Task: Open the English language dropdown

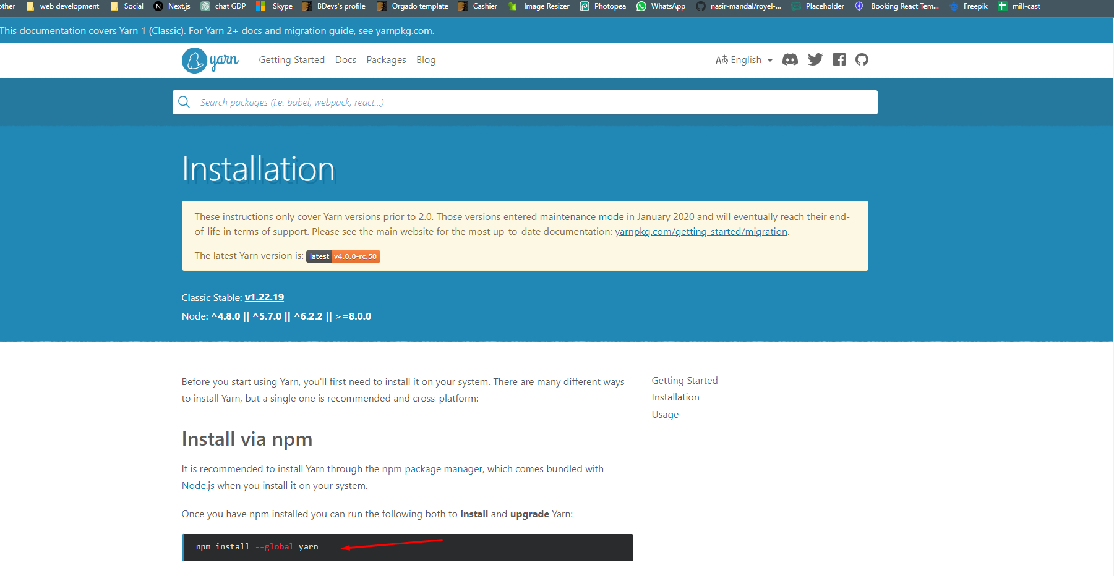Action: click(743, 60)
